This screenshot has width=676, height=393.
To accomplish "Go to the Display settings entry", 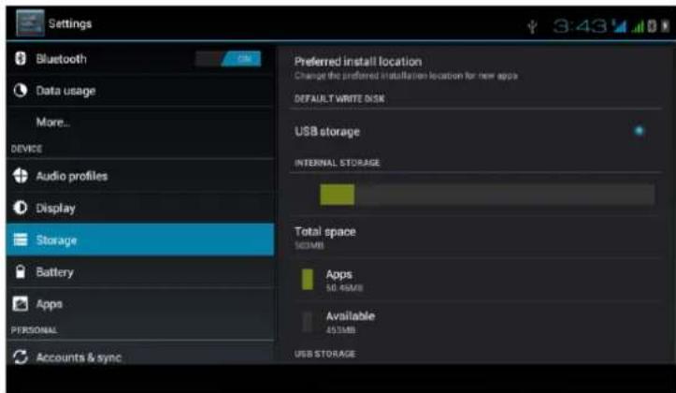I will [x=140, y=208].
